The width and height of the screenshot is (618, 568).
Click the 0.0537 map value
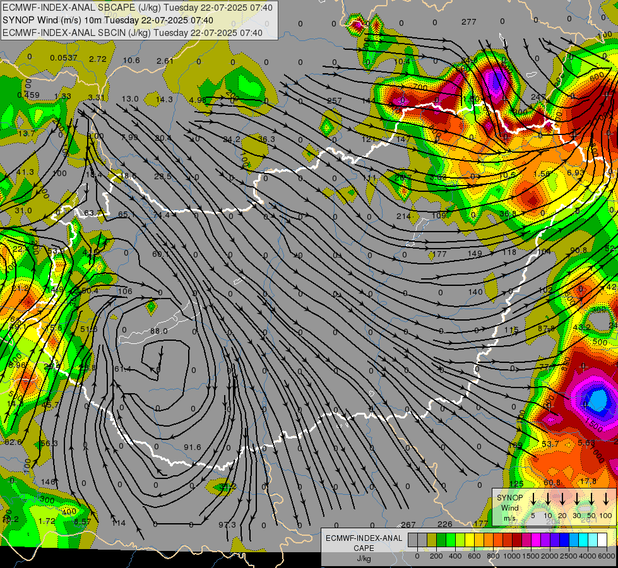pyautogui.click(x=64, y=58)
